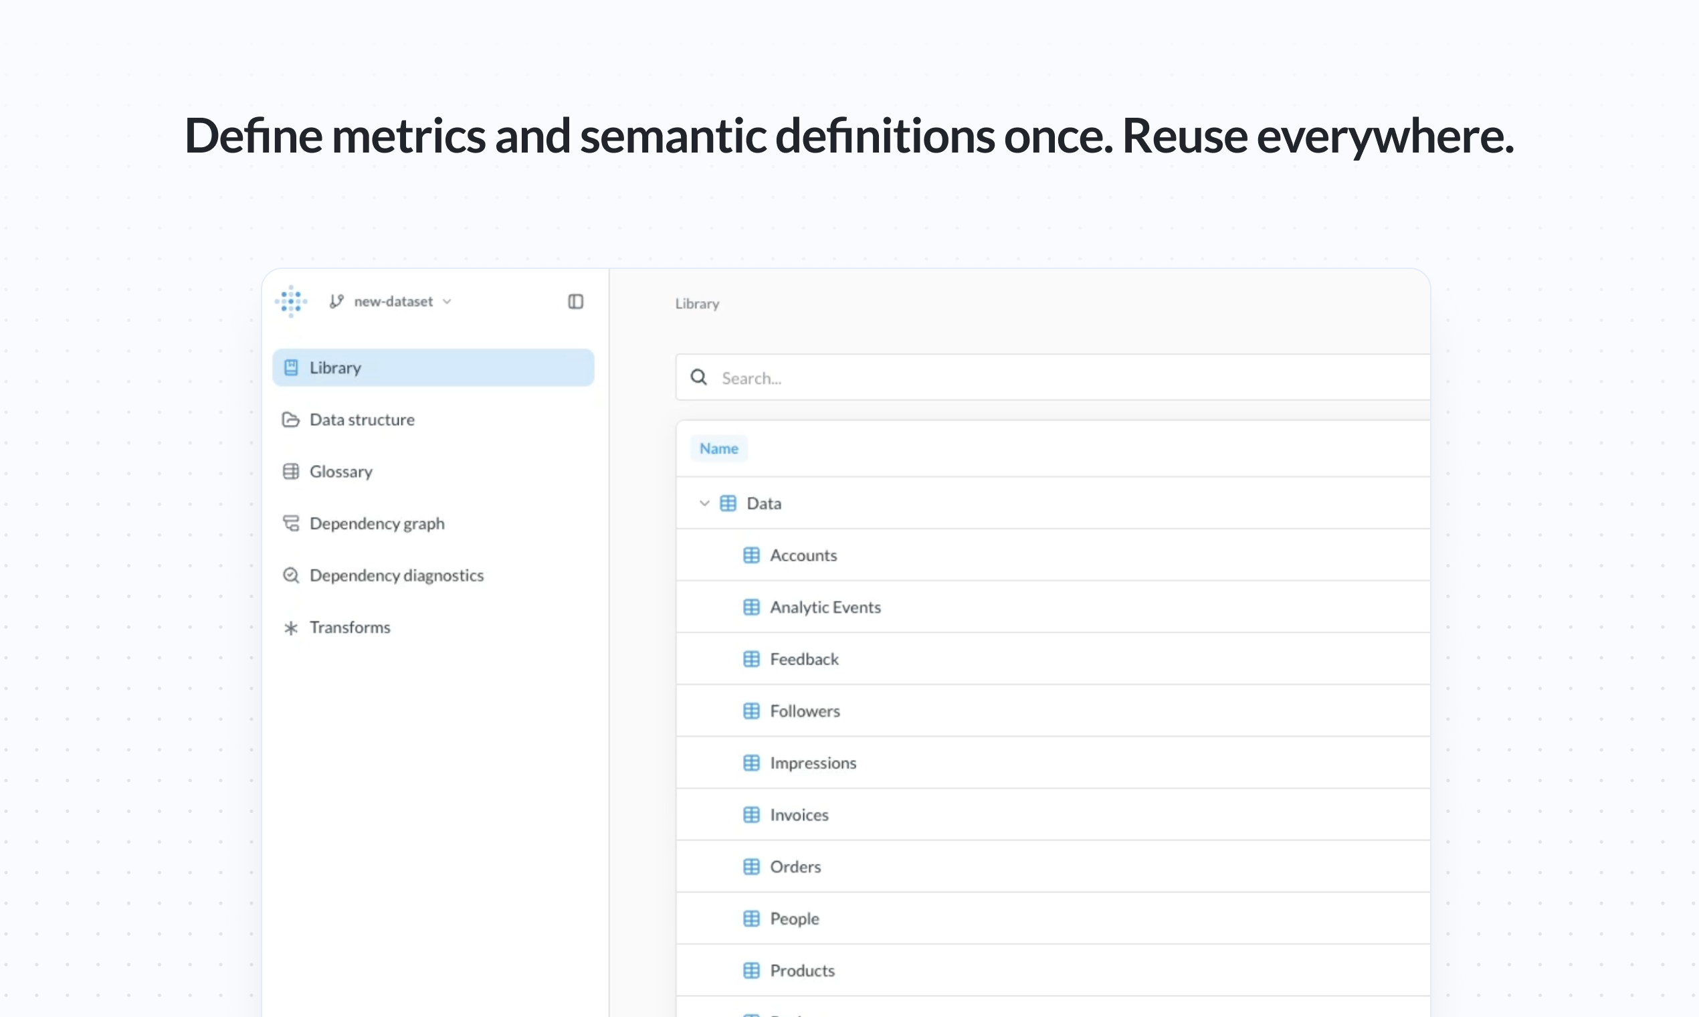Click the Transforms asterisk icon
The width and height of the screenshot is (1699, 1017).
[x=290, y=627]
